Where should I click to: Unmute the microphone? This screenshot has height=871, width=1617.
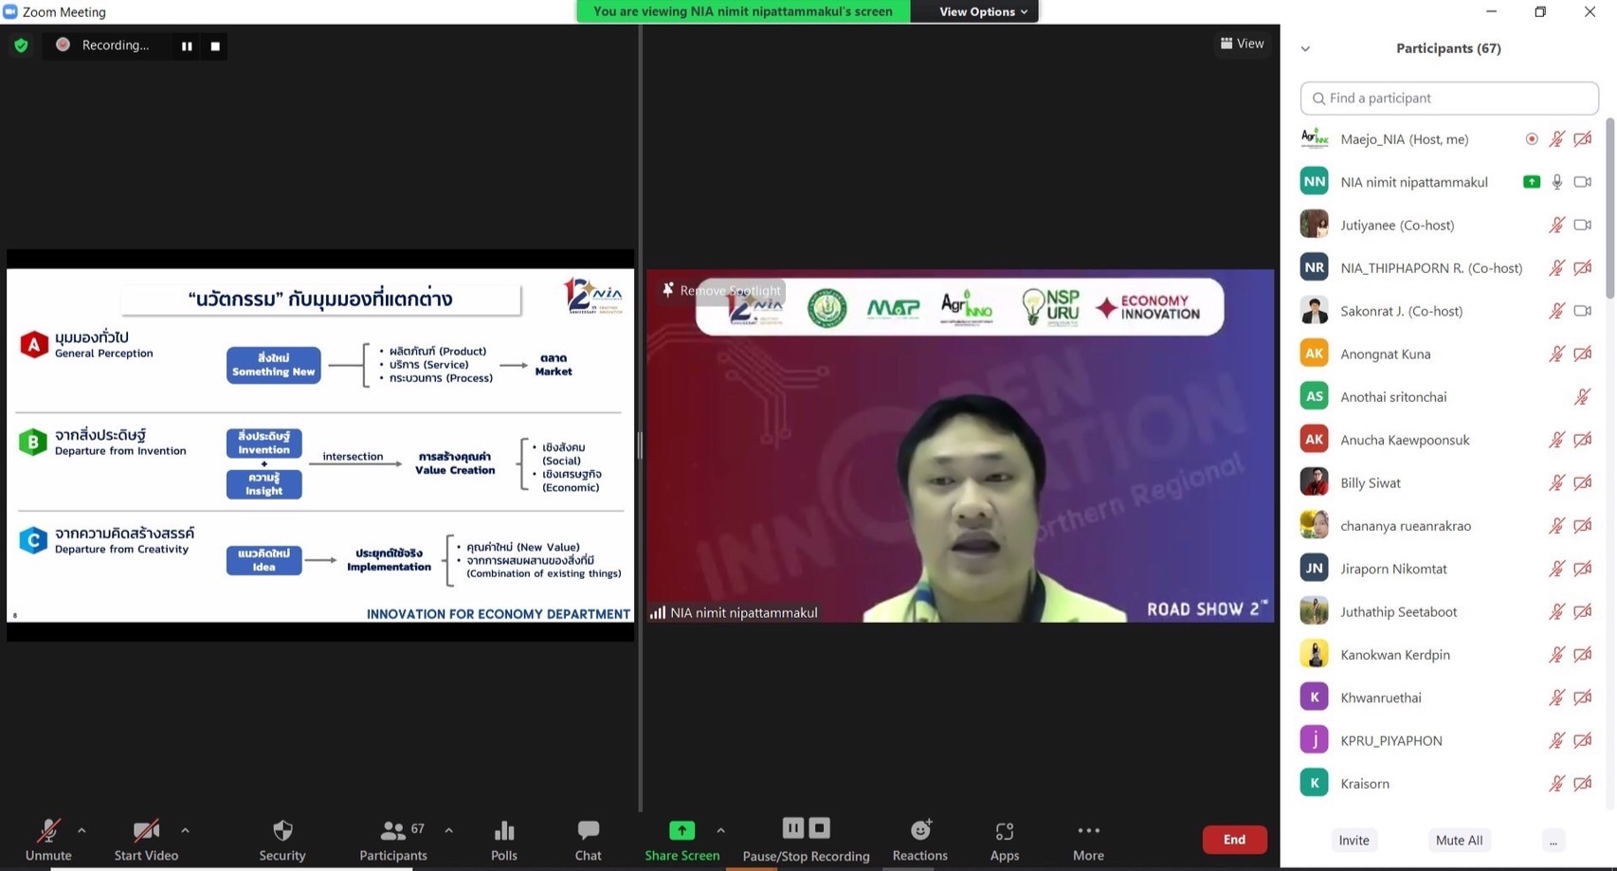[x=48, y=839]
